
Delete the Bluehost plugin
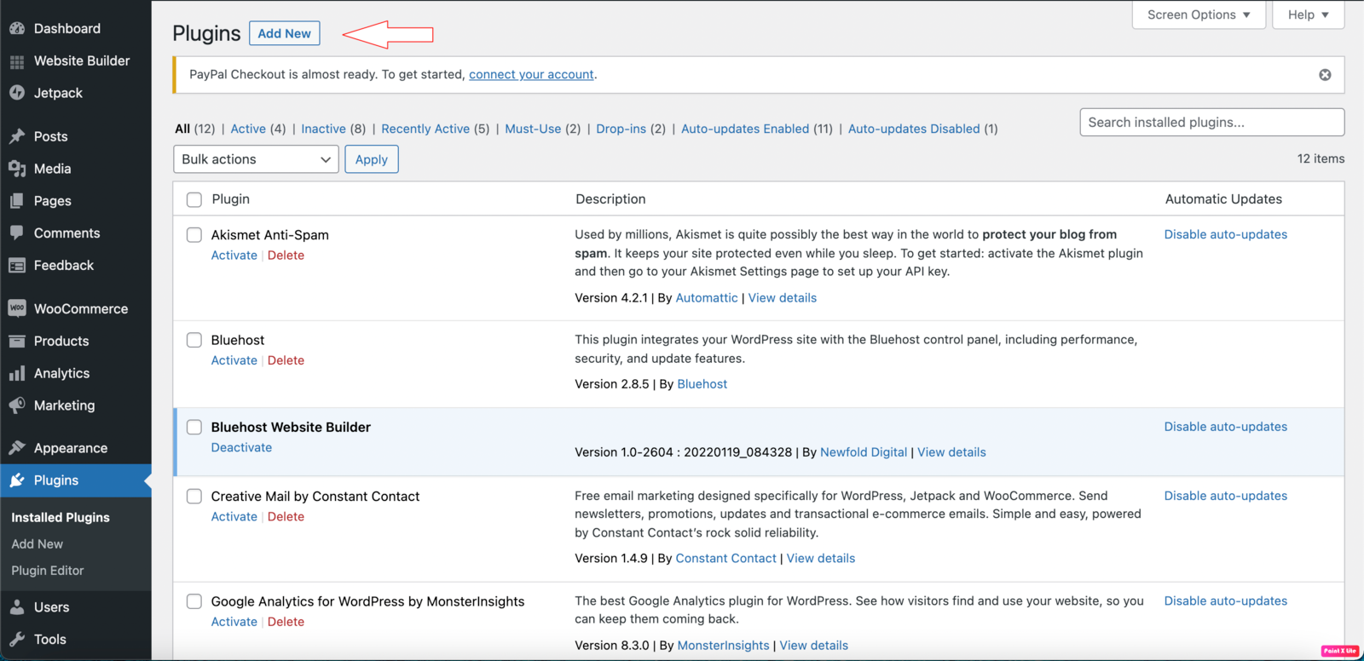[x=286, y=360]
